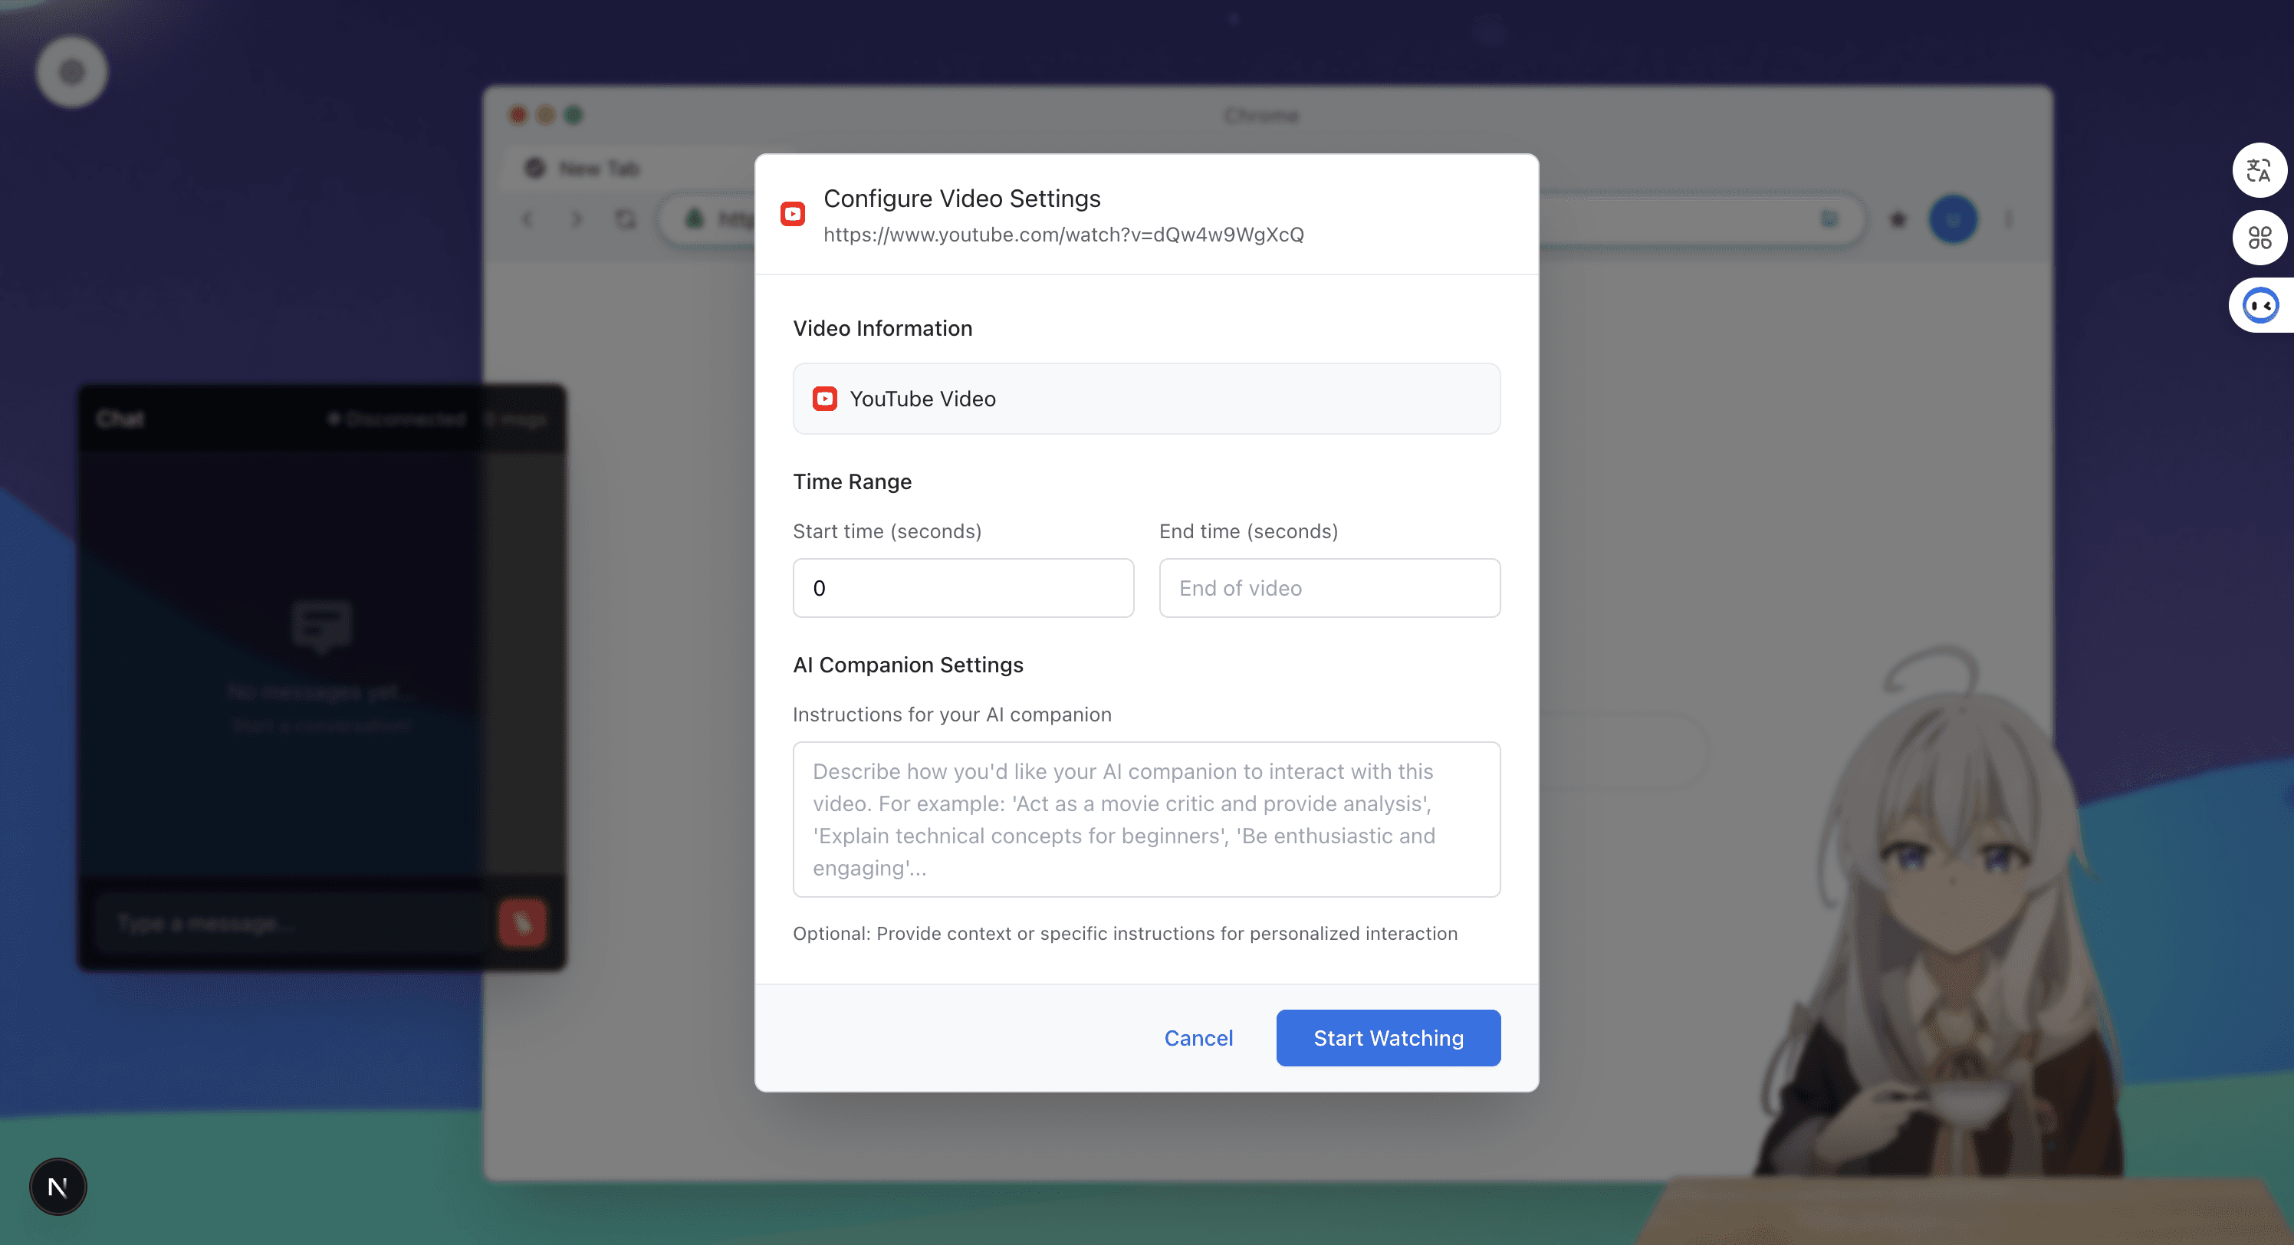
Task: Focus the Start time seconds field
Action: pos(963,588)
